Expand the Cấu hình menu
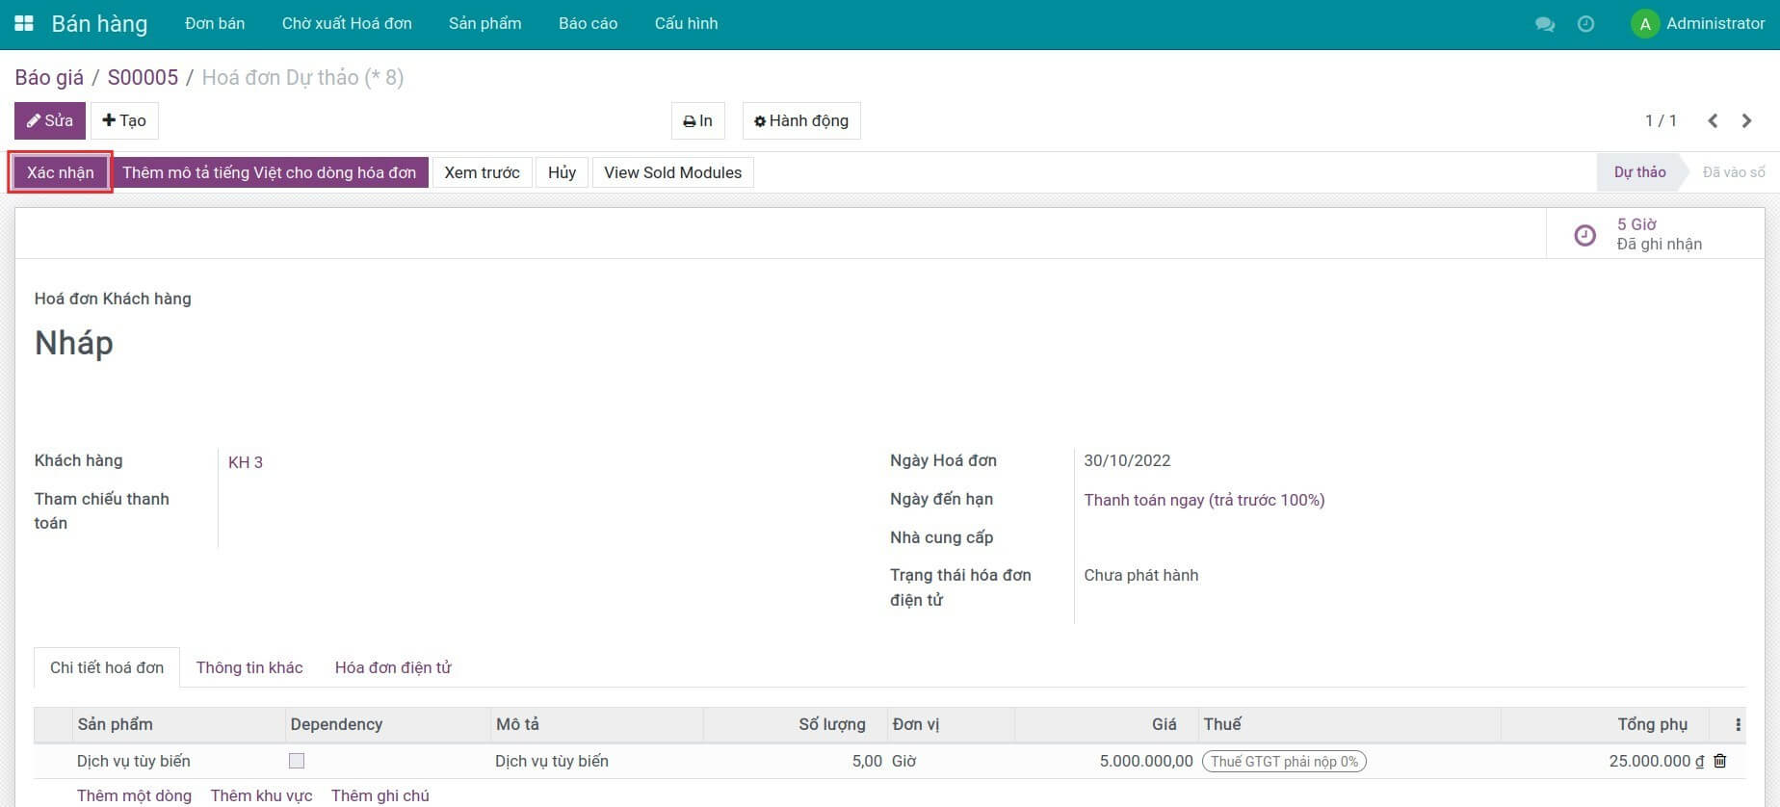Viewport: 1780px width, 807px height. click(686, 23)
